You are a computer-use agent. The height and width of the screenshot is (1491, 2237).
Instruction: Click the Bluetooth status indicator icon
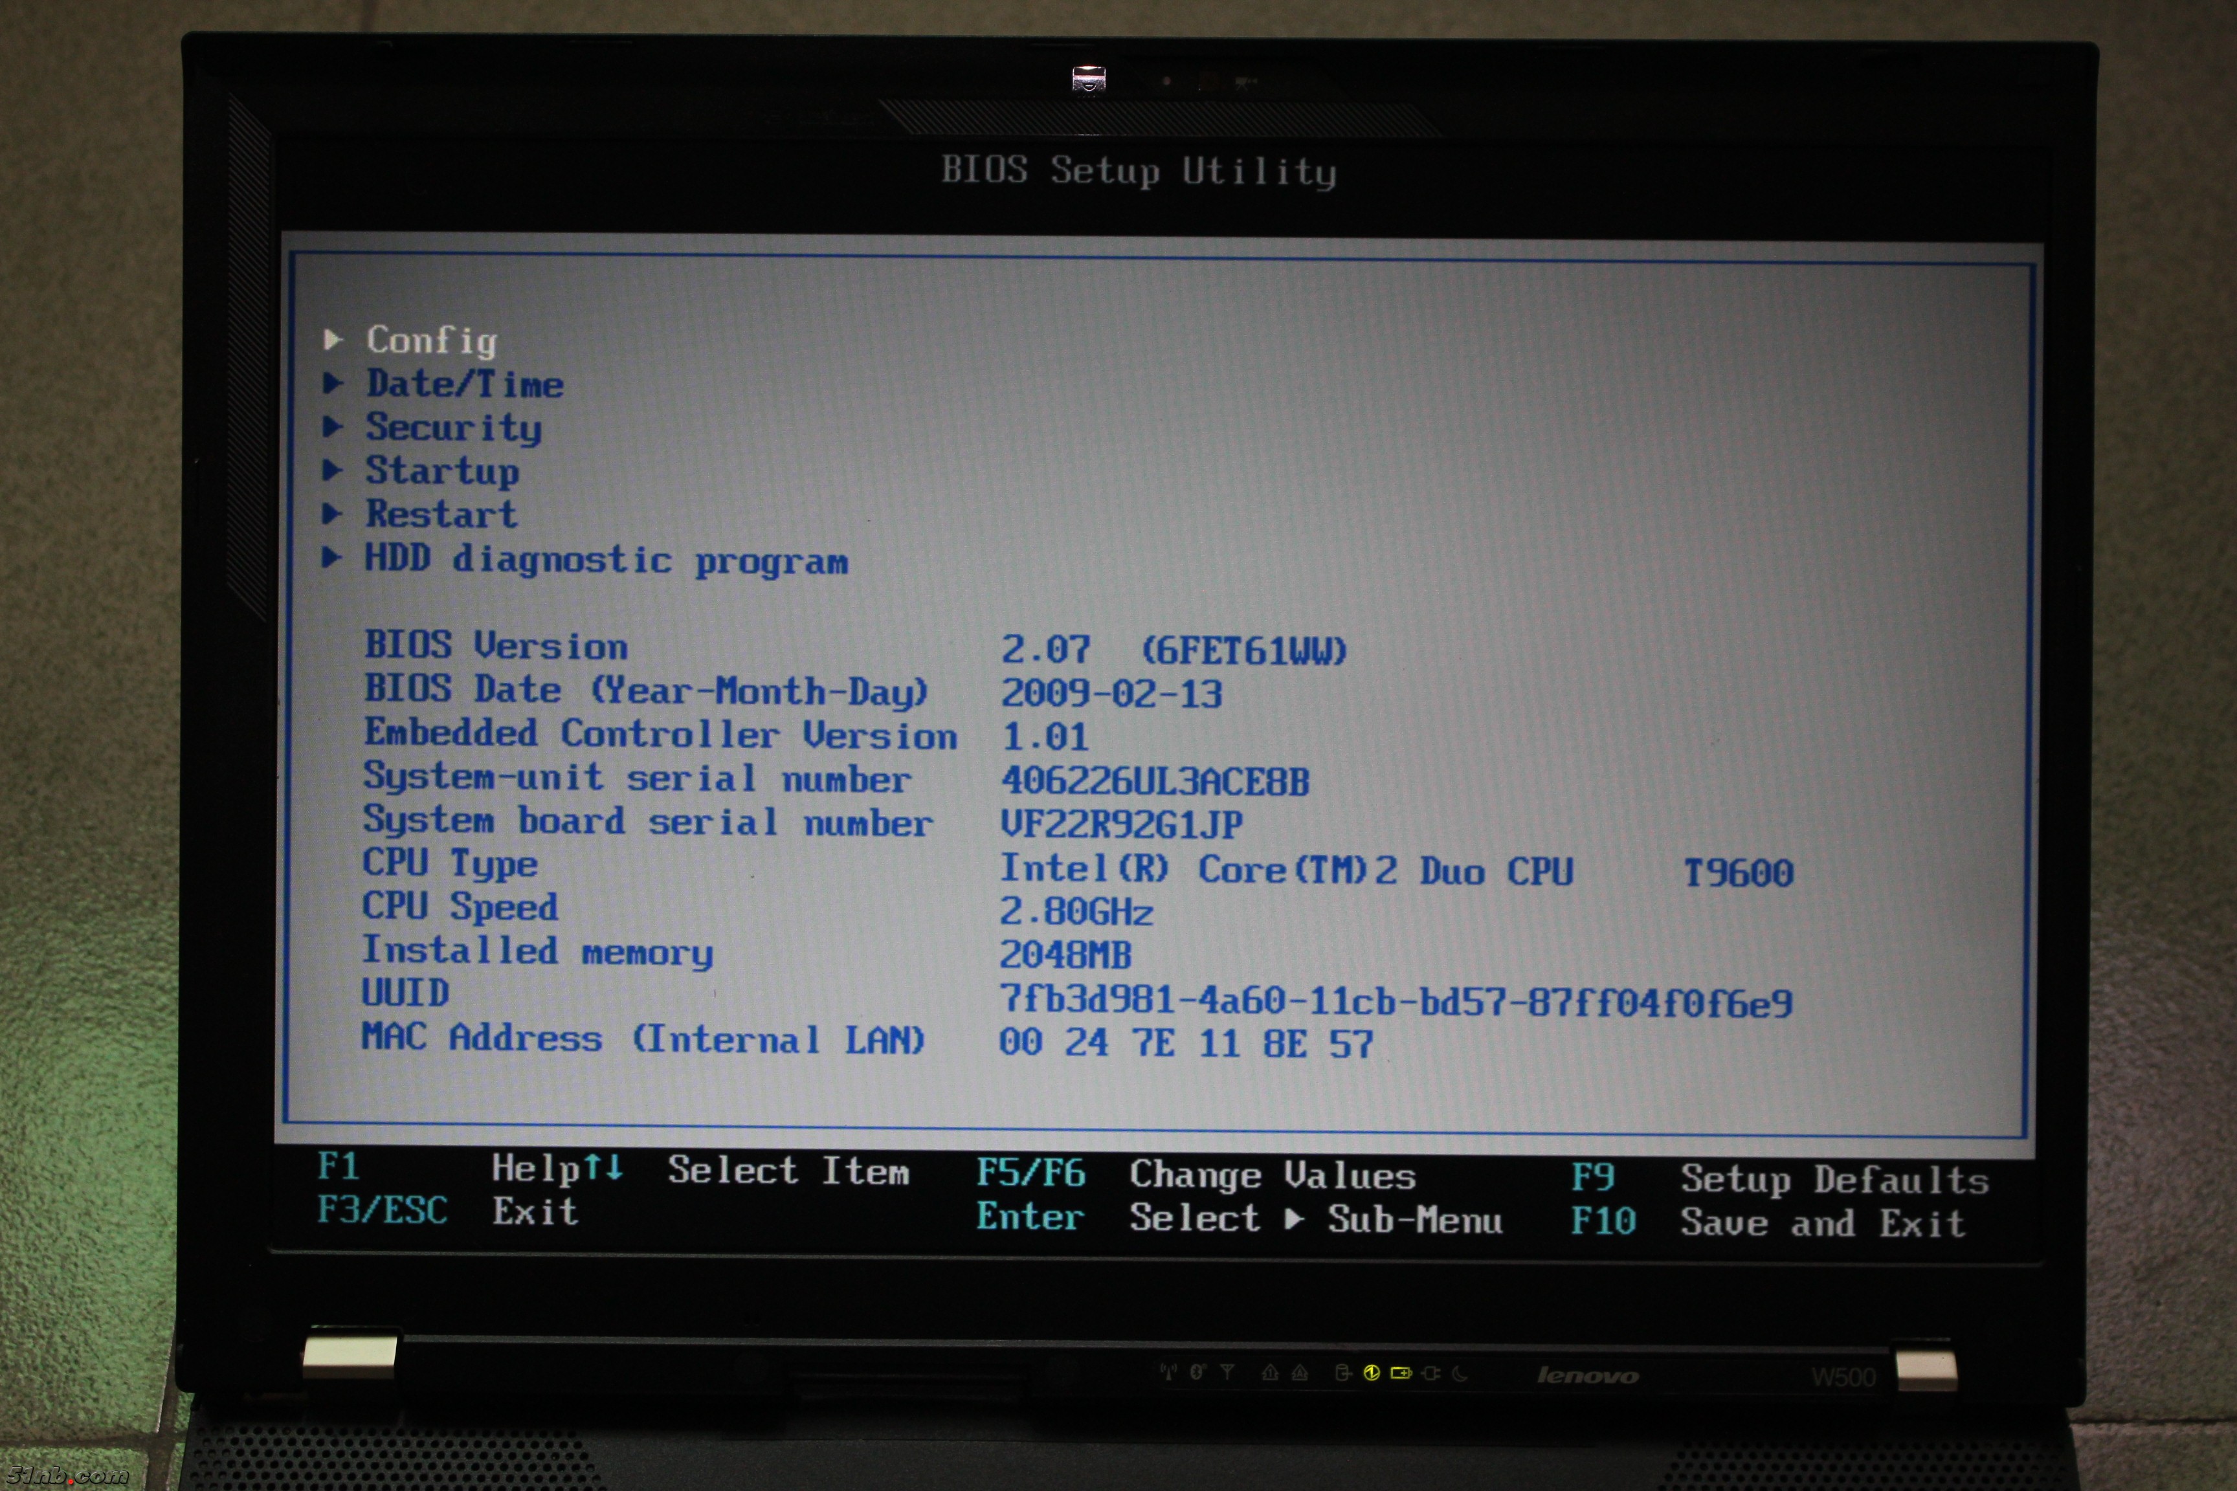tap(1196, 1372)
